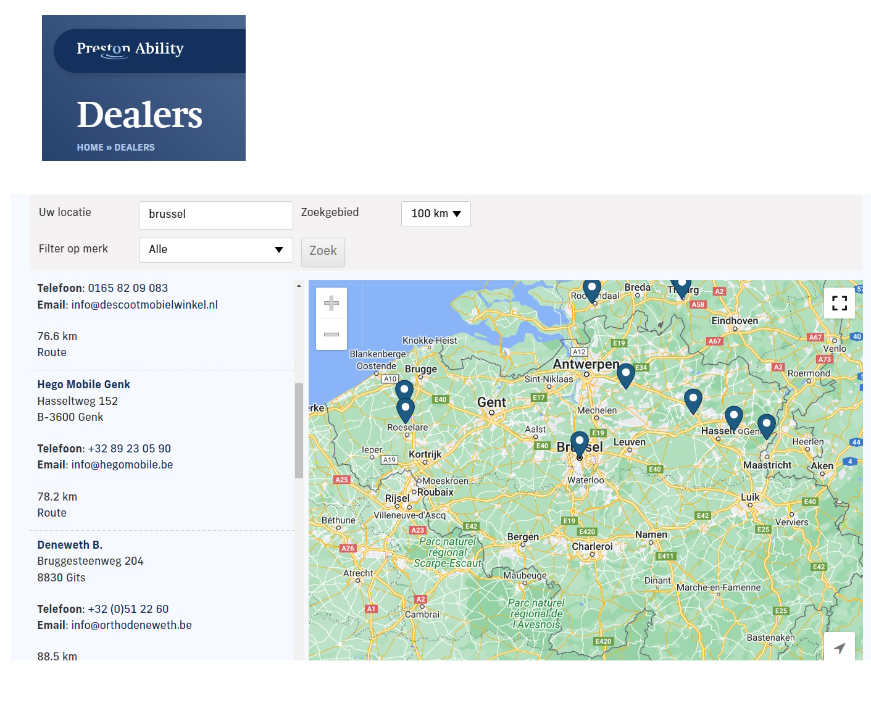Image resolution: width=871 pixels, height=703 pixels.
Task: Expand the Filter op merk dropdown
Action: pos(216,250)
